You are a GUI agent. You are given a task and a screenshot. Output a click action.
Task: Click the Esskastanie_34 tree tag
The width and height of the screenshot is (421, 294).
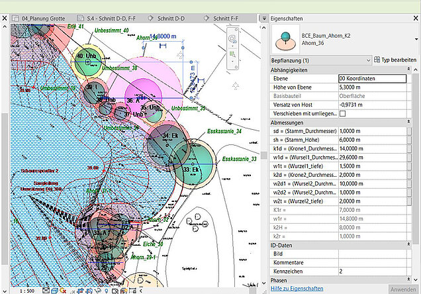(x=224, y=131)
